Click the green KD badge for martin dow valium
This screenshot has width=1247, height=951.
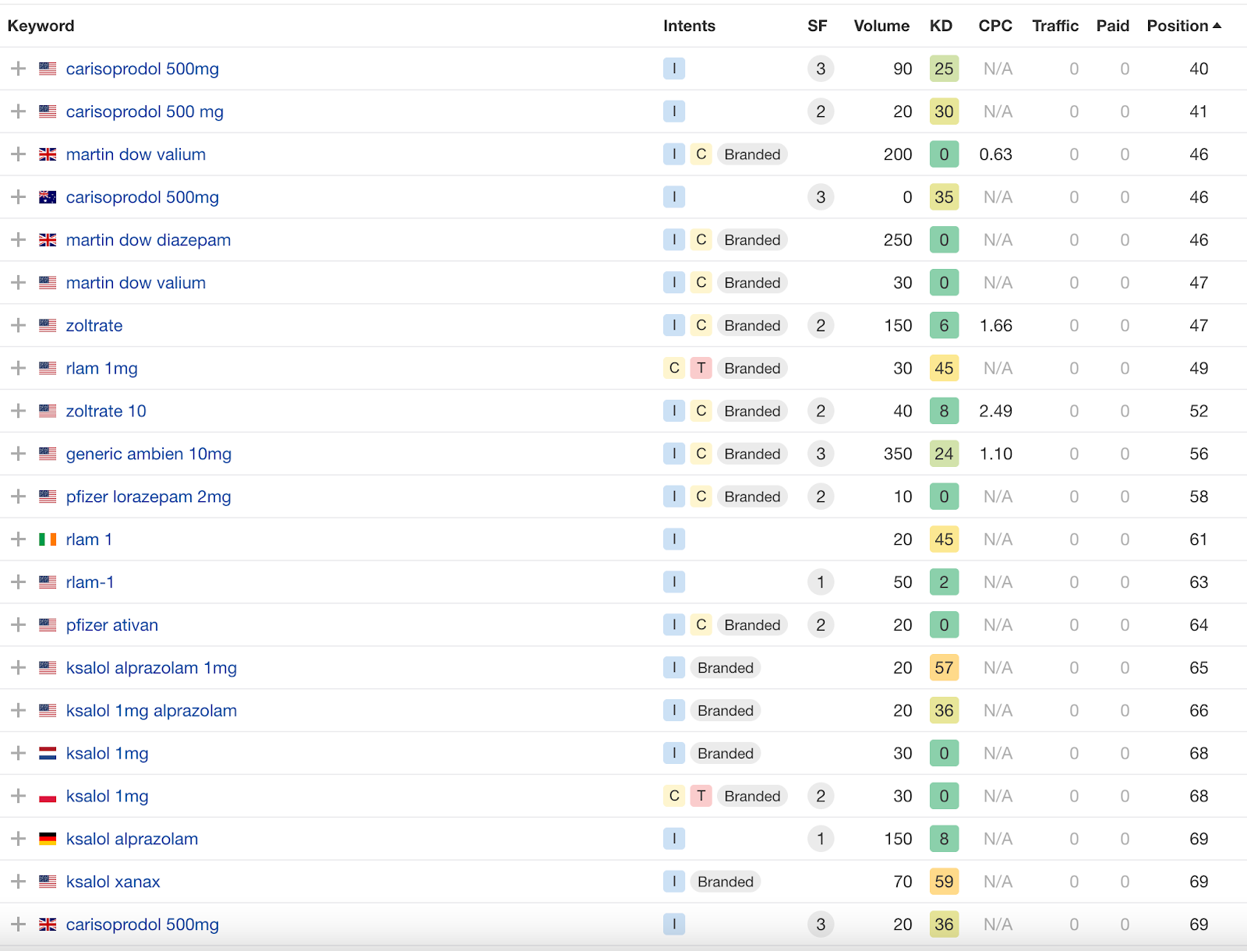(x=944, y=154)
